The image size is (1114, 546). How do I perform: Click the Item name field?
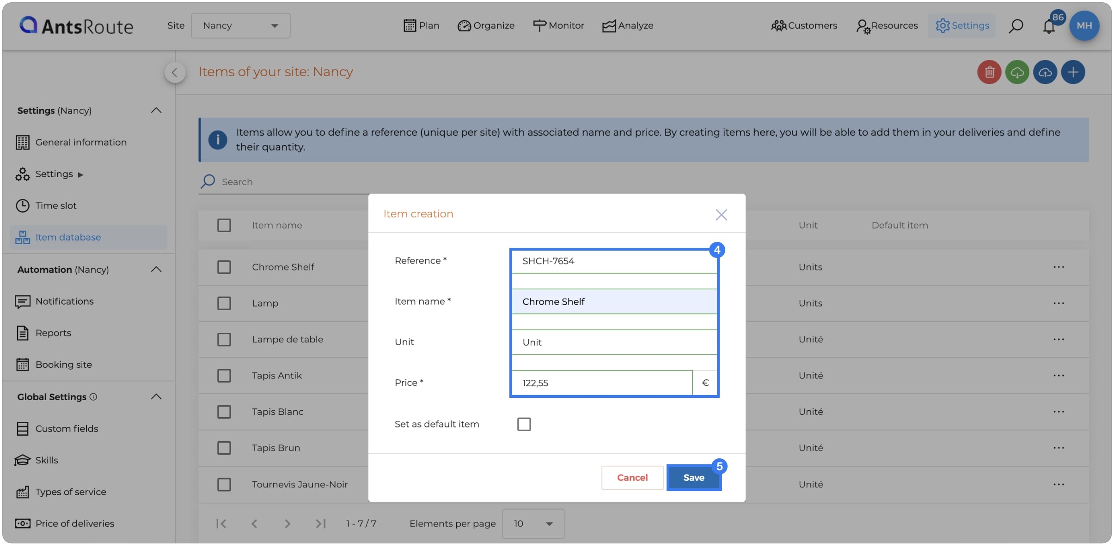(614, 302)
